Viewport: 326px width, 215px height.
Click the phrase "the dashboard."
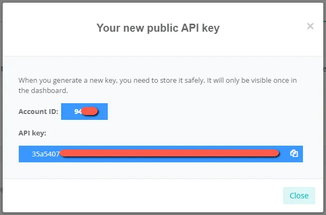click(43, 91)
